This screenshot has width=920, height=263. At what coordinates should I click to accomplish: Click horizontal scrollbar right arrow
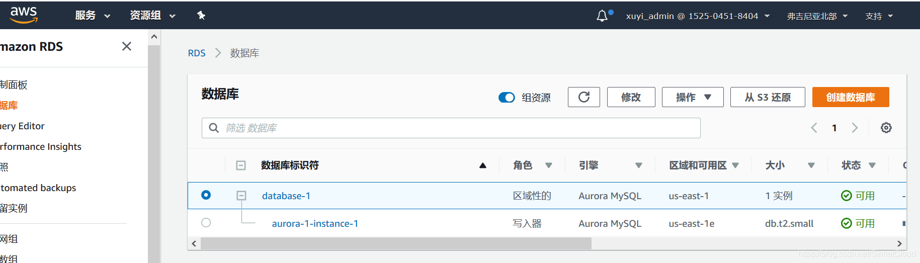pos(899,243)
